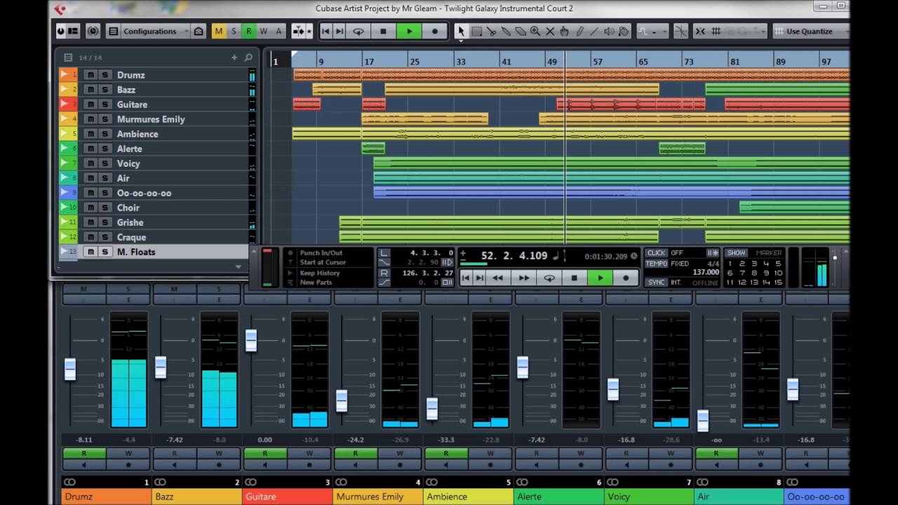Select the Zoom magnifier tool

click(x=535, y=31)
